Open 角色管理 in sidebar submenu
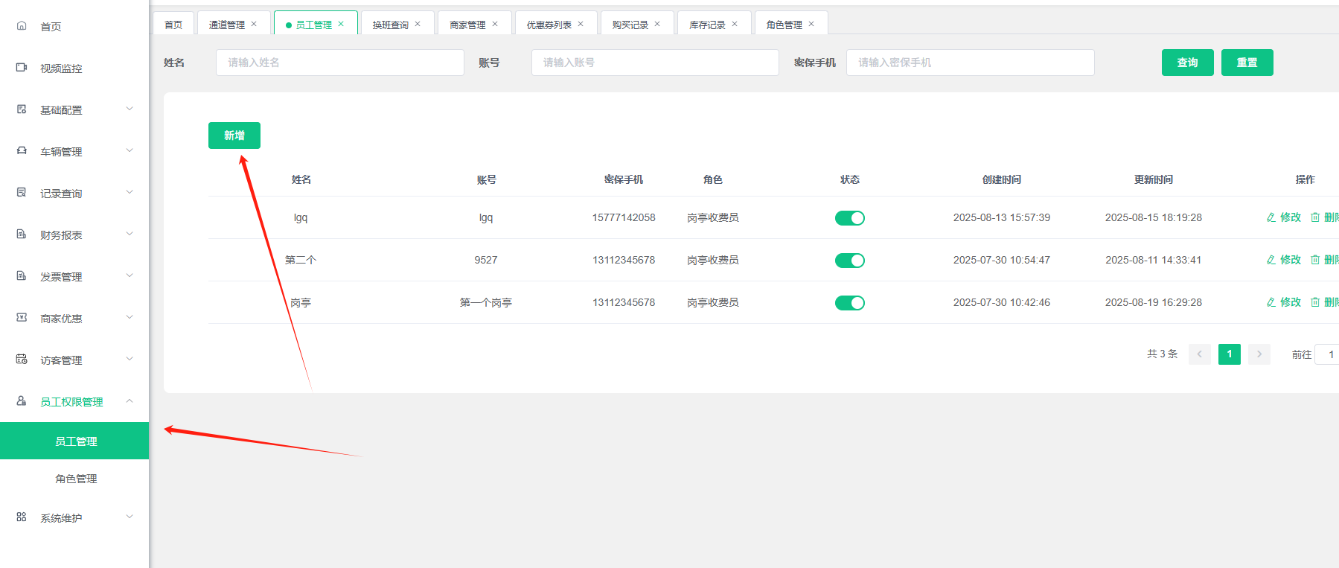Screen dimensions: 1339x568 click(74, 479)
